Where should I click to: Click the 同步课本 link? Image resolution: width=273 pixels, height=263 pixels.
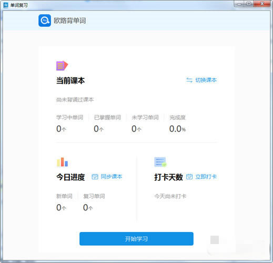tap(112, 177)
